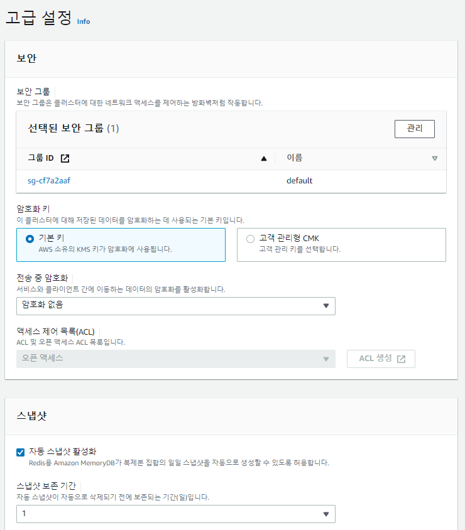Click the default security group name cell
This screenshot has width=465, height=530.
pyautogui.click(x=300, y=181)
